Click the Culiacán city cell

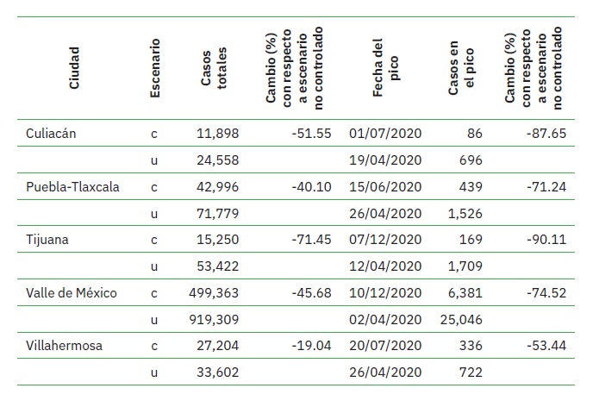55,134
